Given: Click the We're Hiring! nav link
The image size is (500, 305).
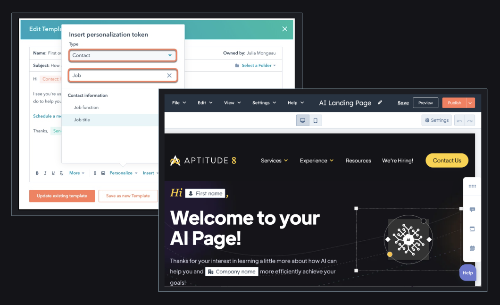Looking at the screenshot, I should click(397, 161).
